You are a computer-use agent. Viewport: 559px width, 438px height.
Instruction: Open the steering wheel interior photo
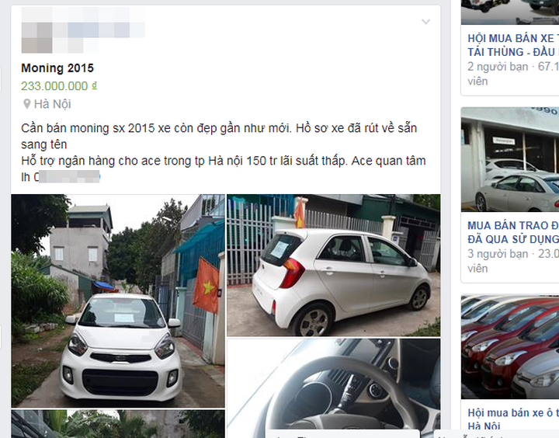334,388
